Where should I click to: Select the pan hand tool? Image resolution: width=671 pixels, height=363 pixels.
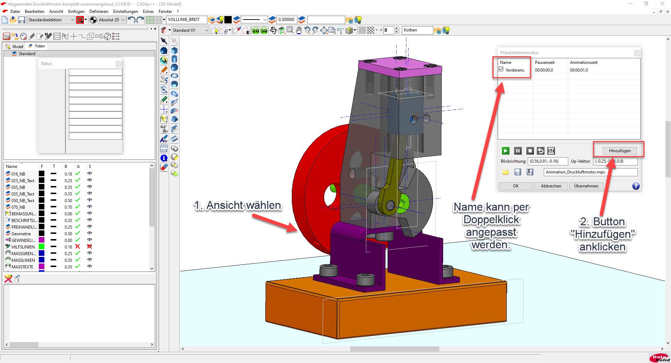pyautogui.click(x=298, y=31)
